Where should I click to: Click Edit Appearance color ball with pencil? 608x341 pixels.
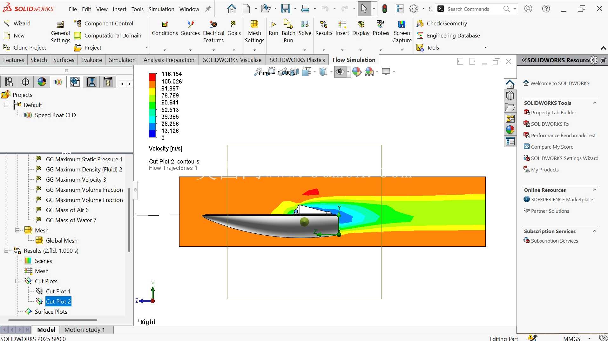[357, 72]
